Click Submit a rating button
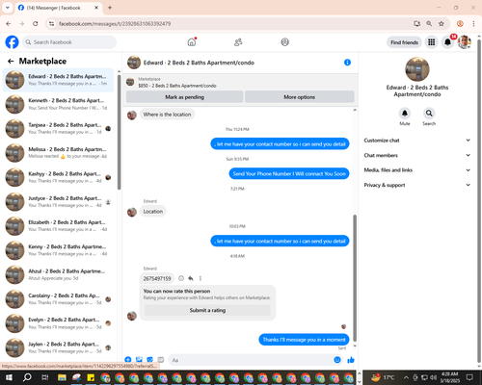Screen dimensions: 482x385 pos(207,310)
